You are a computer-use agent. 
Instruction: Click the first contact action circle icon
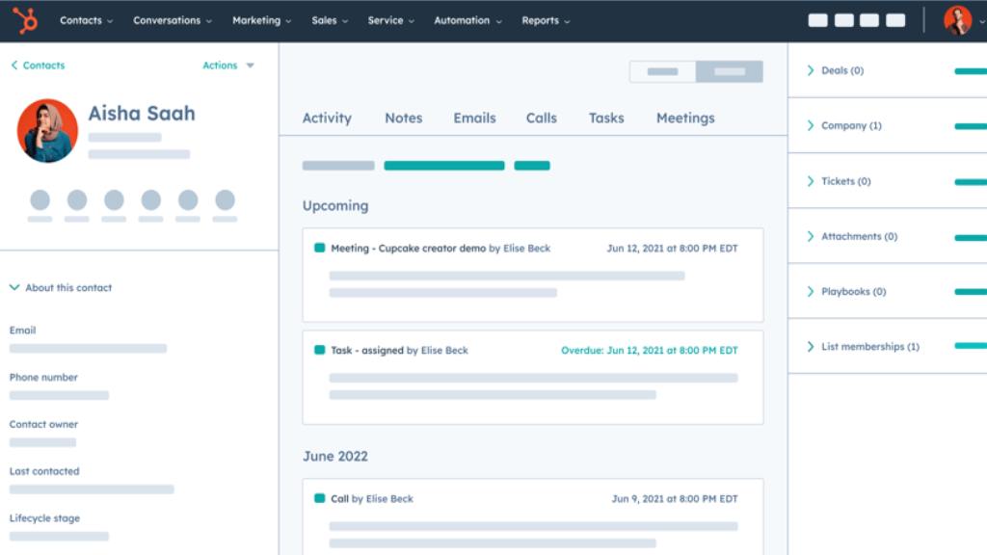tap(40, 200)
